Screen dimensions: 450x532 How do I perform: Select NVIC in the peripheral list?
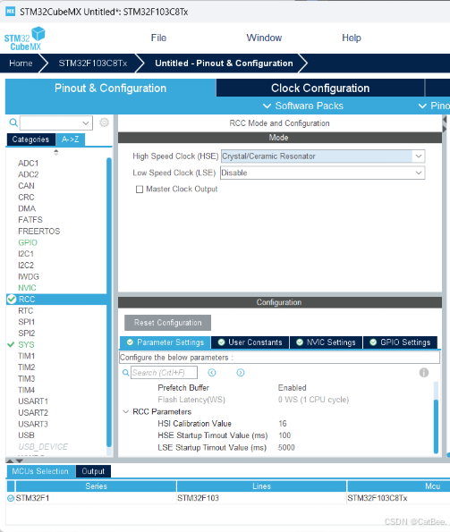(27, 288)
